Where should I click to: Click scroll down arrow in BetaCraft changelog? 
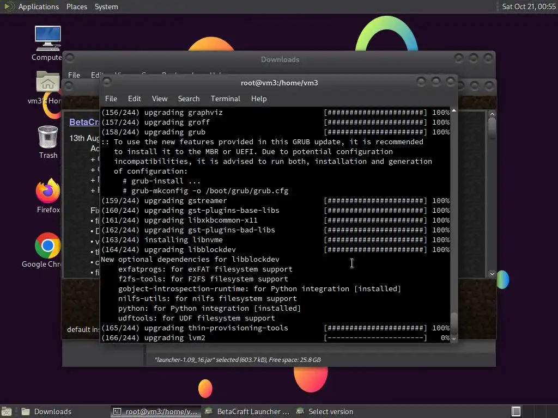click(492, 274)
